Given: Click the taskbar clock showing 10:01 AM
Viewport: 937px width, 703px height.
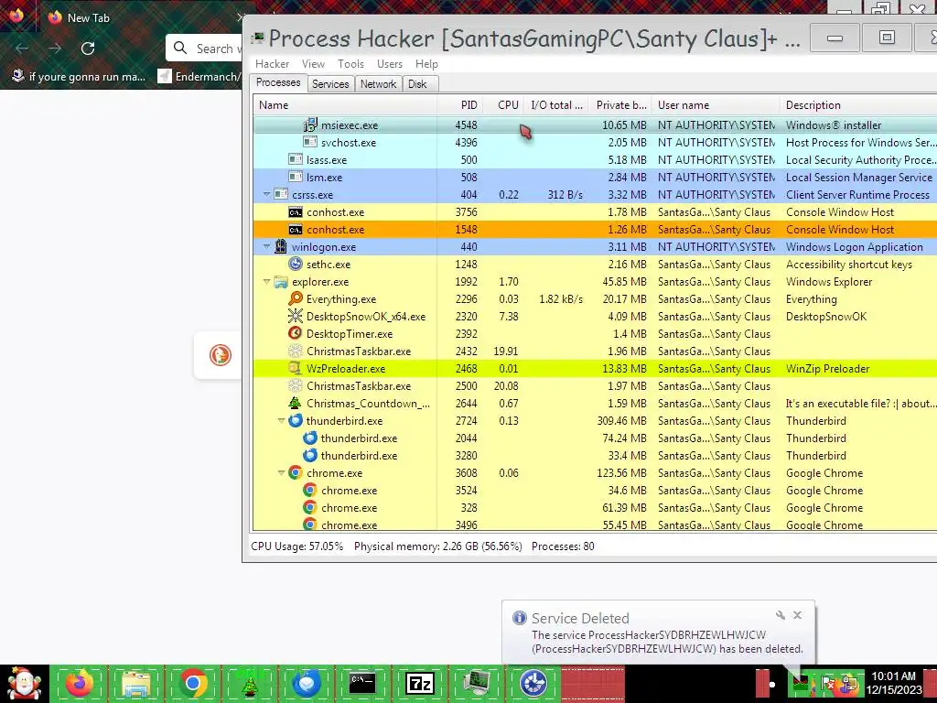Looking at the screenshot, I should [x=894, y=683].
